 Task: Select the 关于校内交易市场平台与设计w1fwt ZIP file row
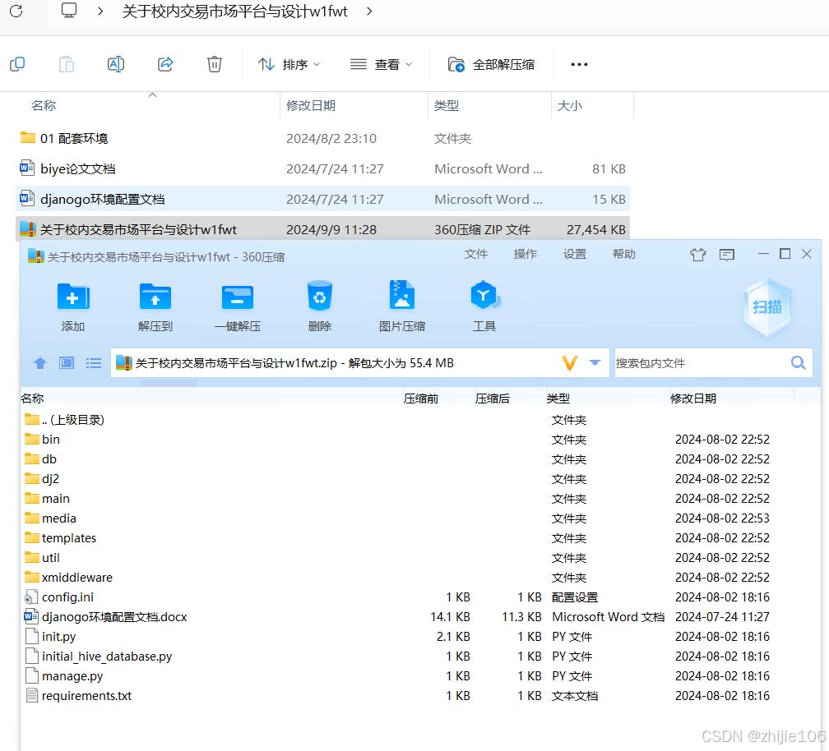(322, 229)
